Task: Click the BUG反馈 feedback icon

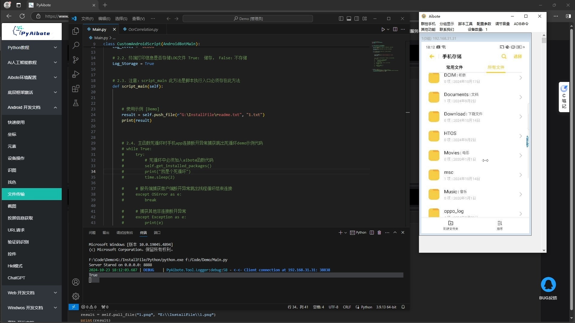Action: [548, 284]
